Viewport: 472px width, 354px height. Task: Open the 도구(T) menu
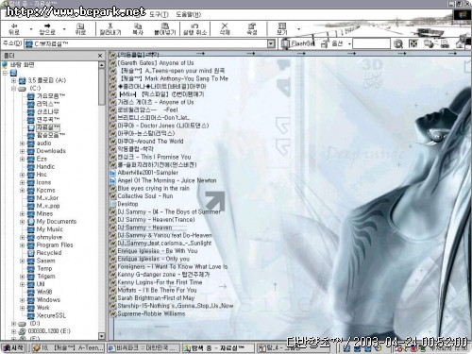point(159,14)
